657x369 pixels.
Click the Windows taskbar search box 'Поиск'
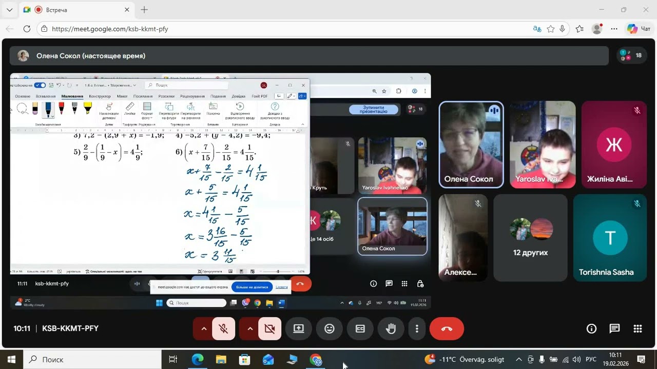click(x=92, y=359)
